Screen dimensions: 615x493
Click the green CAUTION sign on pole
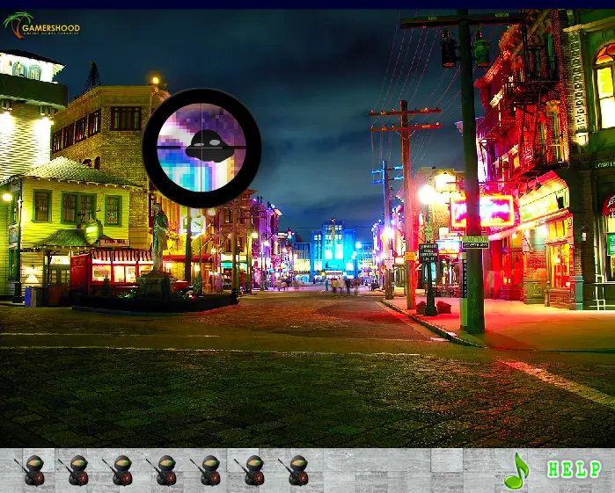coord(475,243)
